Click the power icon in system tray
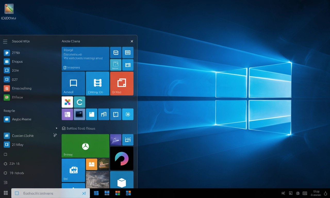Viewport: 330px width, 198px height. click(x=325, y=193)
